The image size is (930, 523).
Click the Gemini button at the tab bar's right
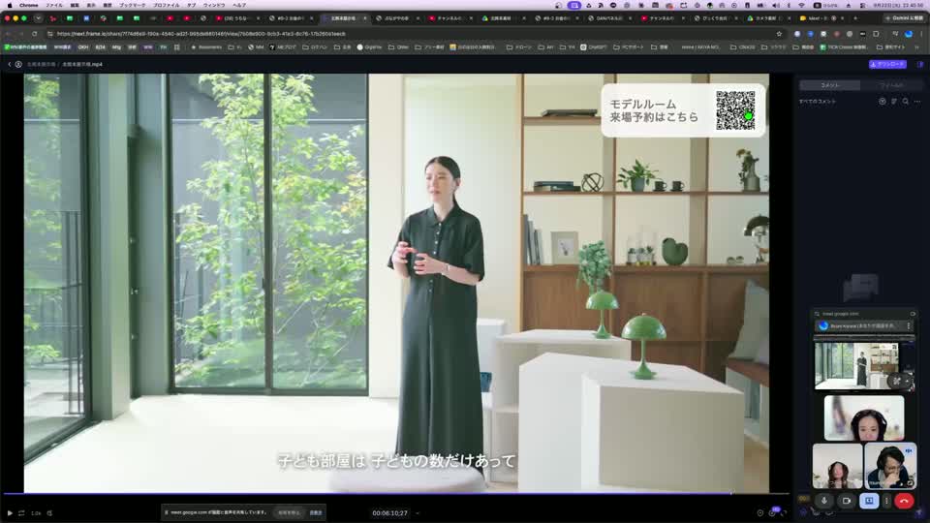pos(904,18)
